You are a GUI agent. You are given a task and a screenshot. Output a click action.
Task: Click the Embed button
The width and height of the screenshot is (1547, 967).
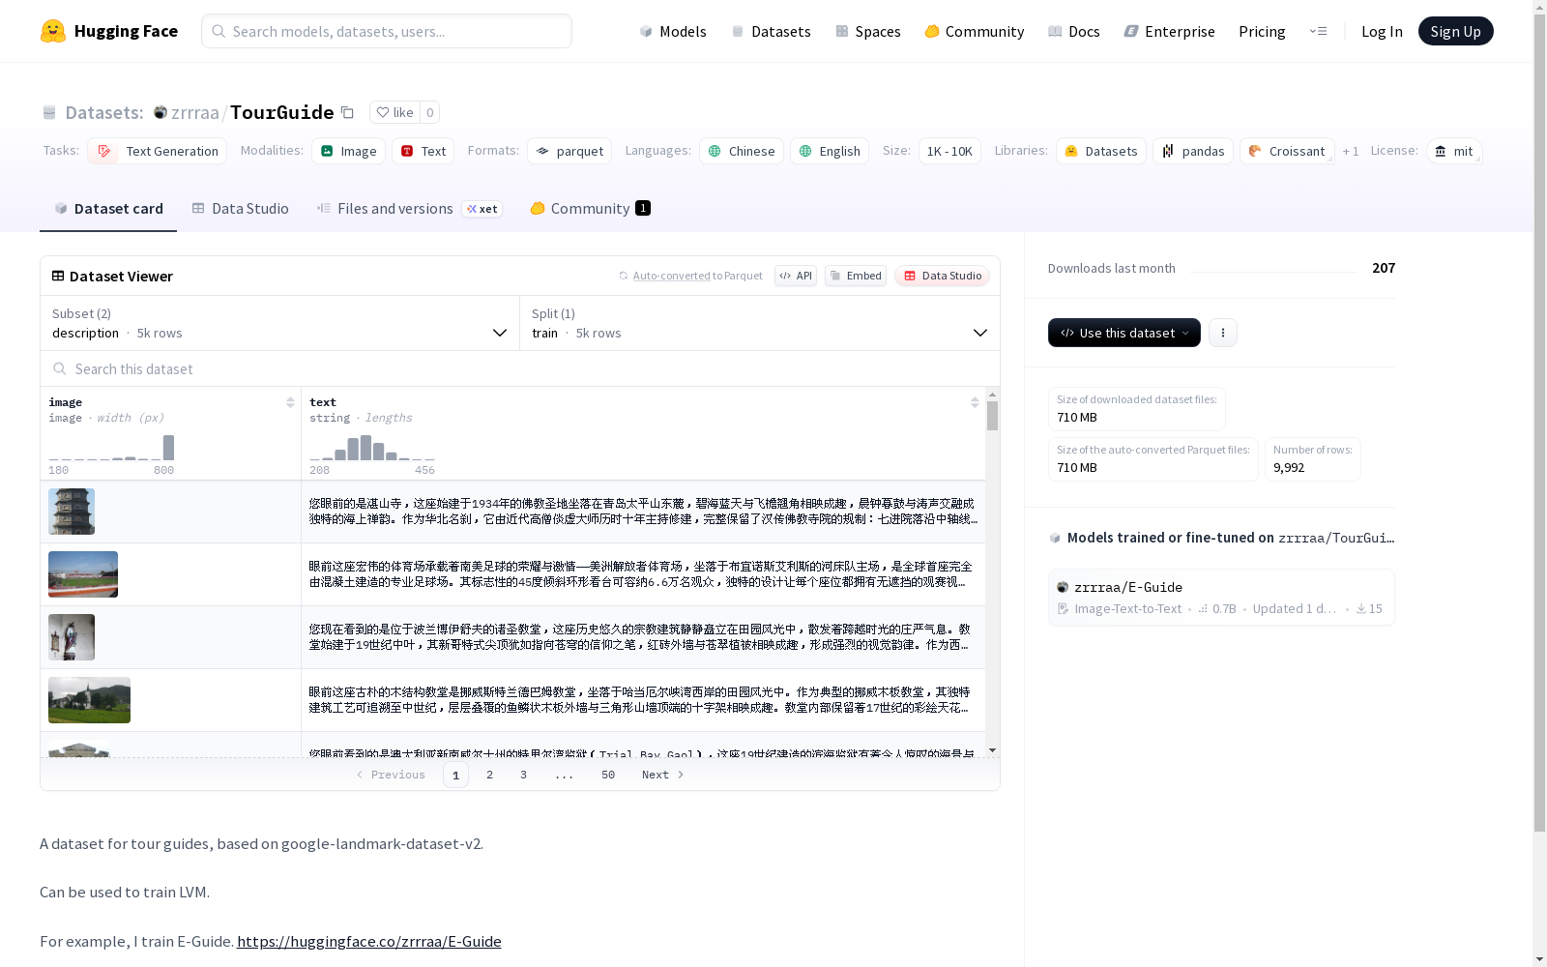click(856, 276)
